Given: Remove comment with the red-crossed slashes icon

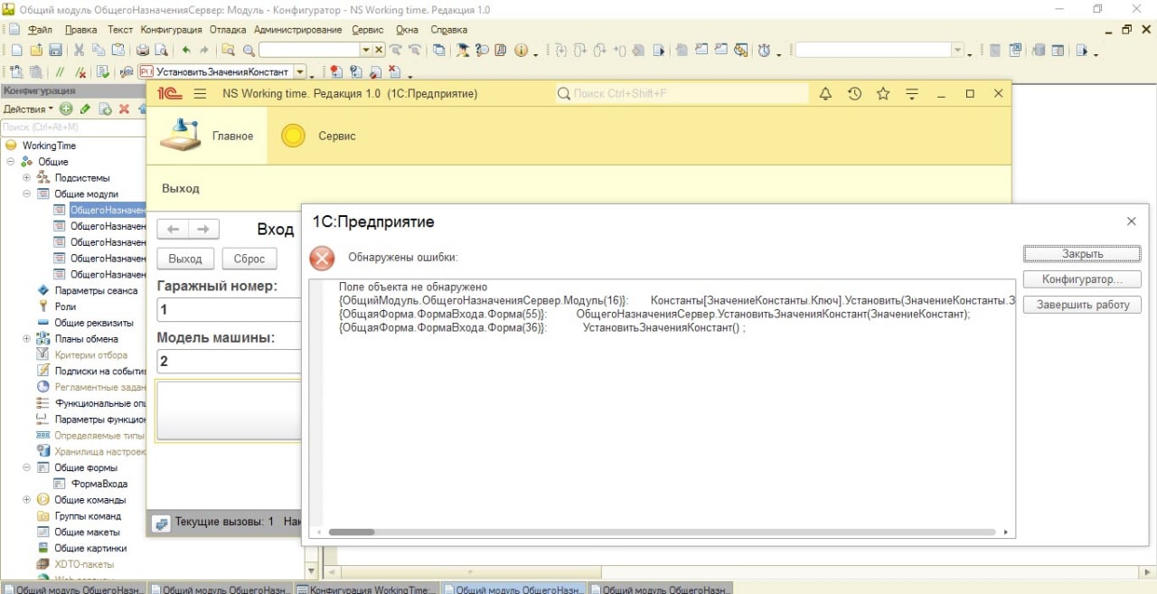Looking at the screenshot, I should click(x=81, y=71).
